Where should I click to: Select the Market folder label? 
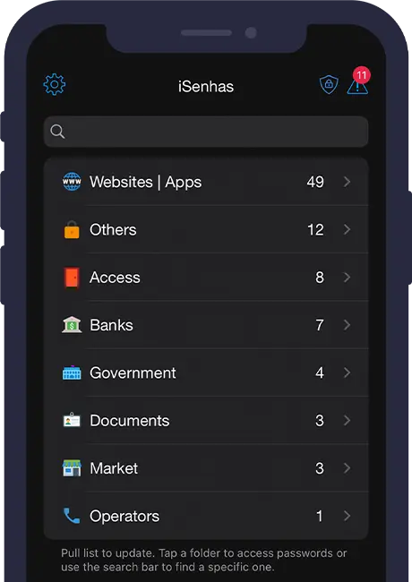pyautogui.click(x=114, y=468)
